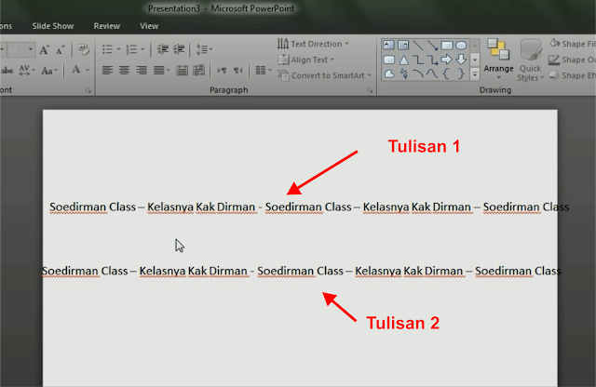Select the Text Box shape

click(388, 46)
